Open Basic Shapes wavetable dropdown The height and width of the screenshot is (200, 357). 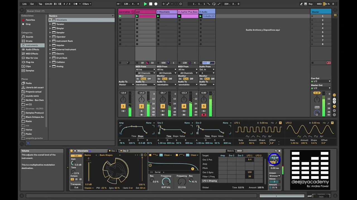point(110,155)
